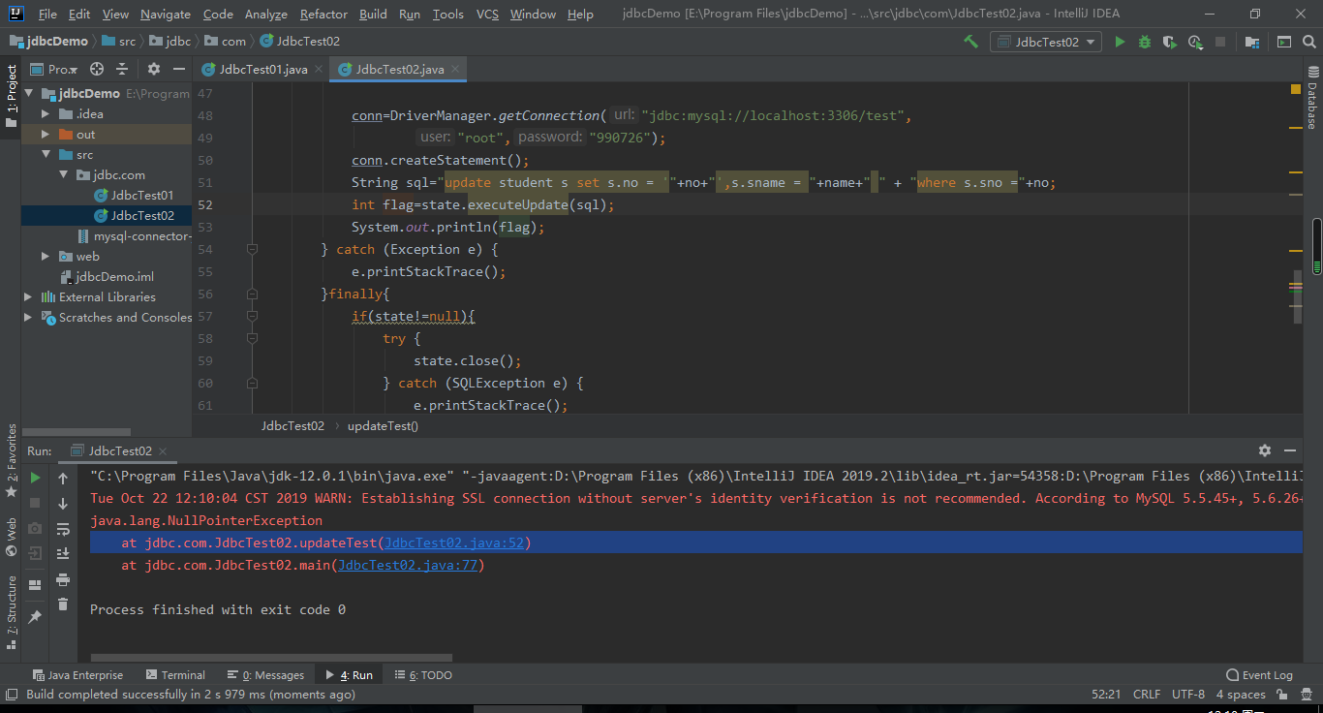
Task: Close the JdbcTest02 run tab
Action: point(163,451)
